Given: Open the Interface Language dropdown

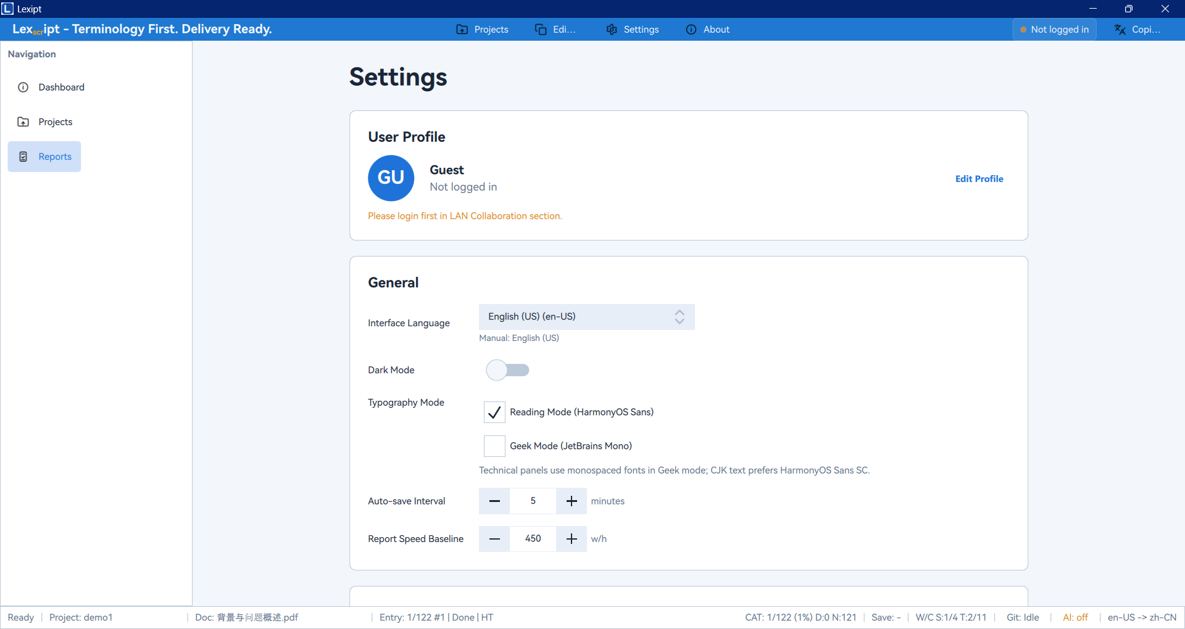Looking at the screenshot, I should 586,317.
